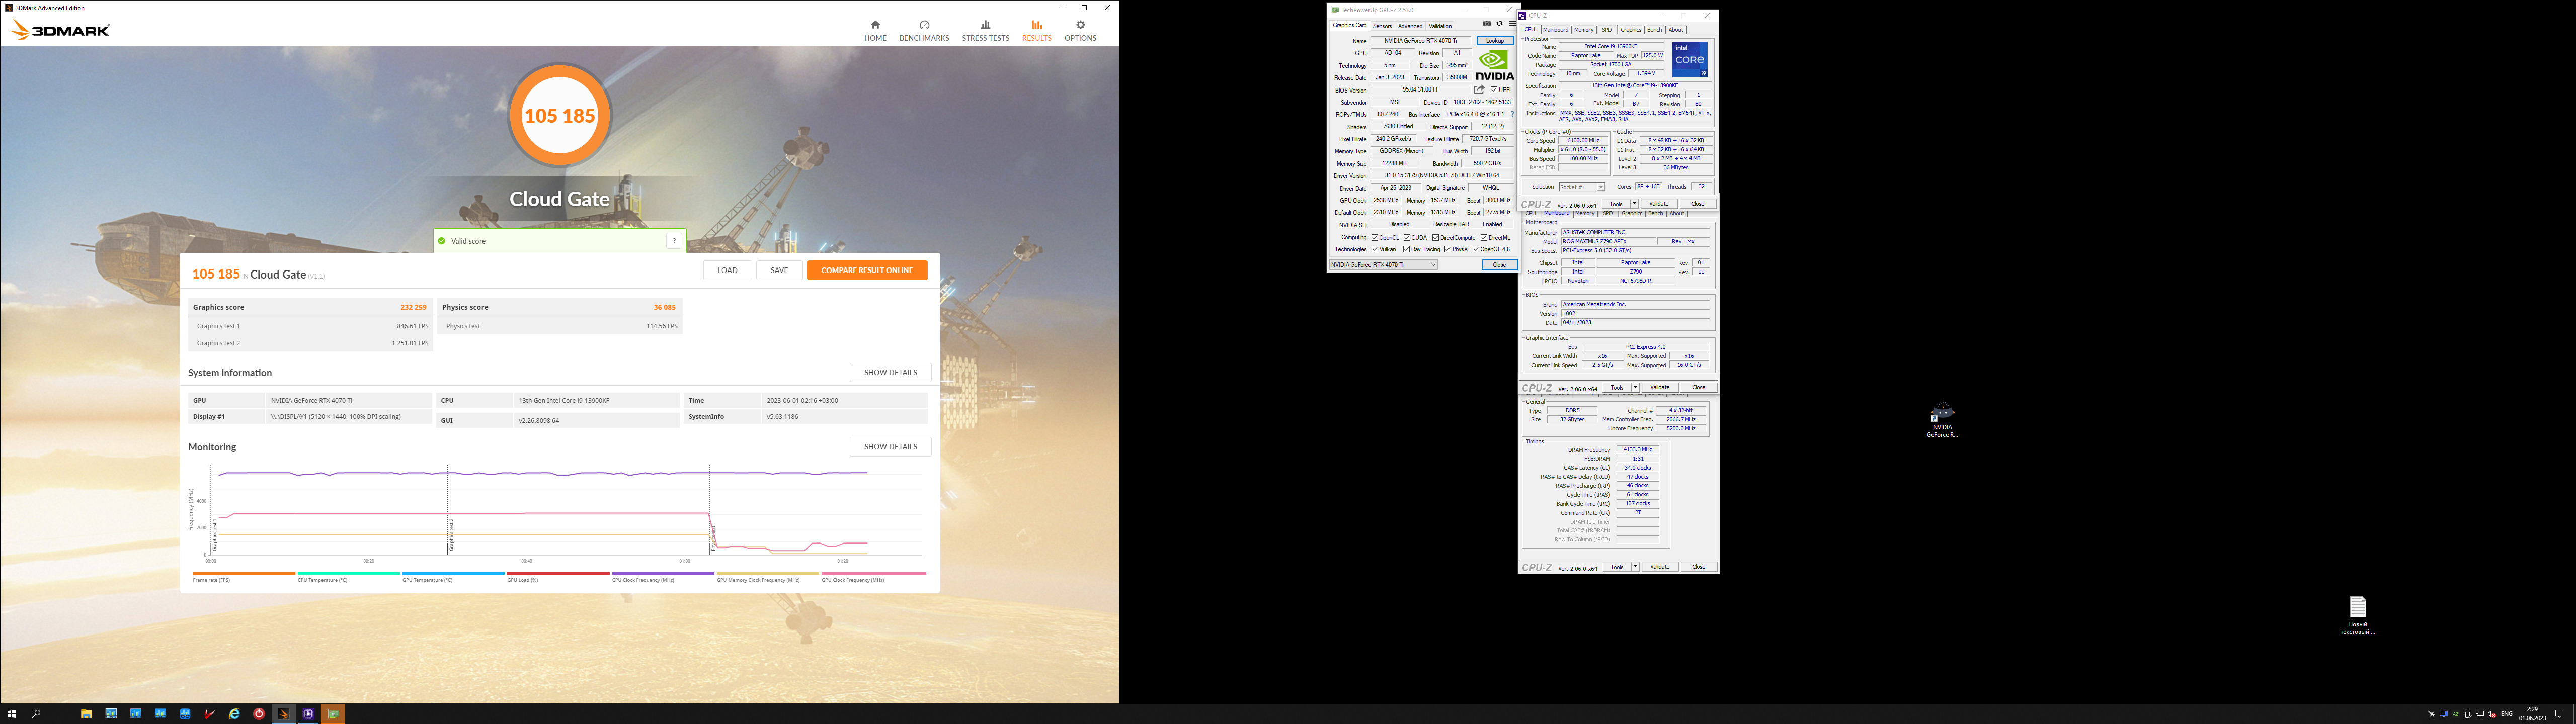
Task: Expand the Tools arrow in the Mainboard CPU-Z window
Action: 1635,387
